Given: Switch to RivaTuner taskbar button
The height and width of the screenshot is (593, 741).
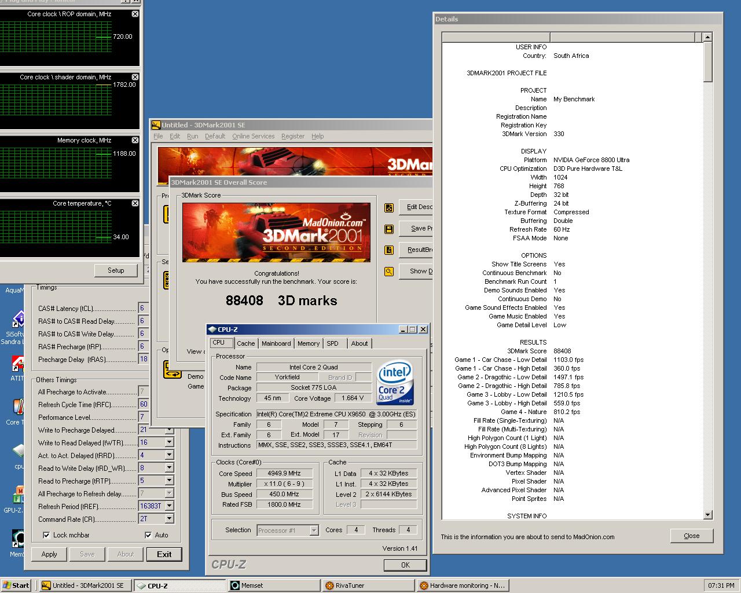Looking at the screenshot, I should pyautogui.click(x=368, y=585).
